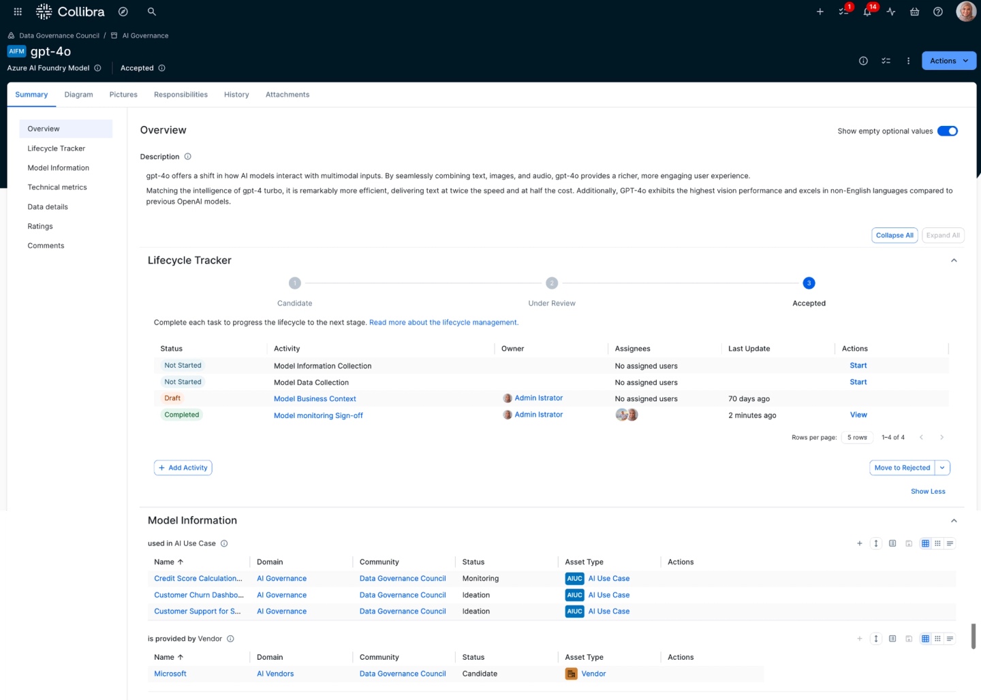
Task: Open the History tab
Action: coord(236,95)
